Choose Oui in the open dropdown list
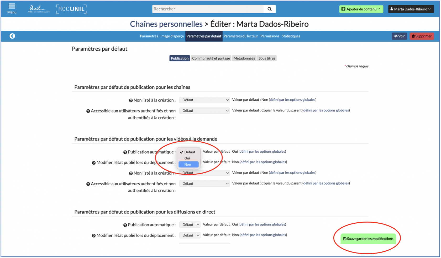This screenshot has height=258, width=441. click(x=187, y=158)
